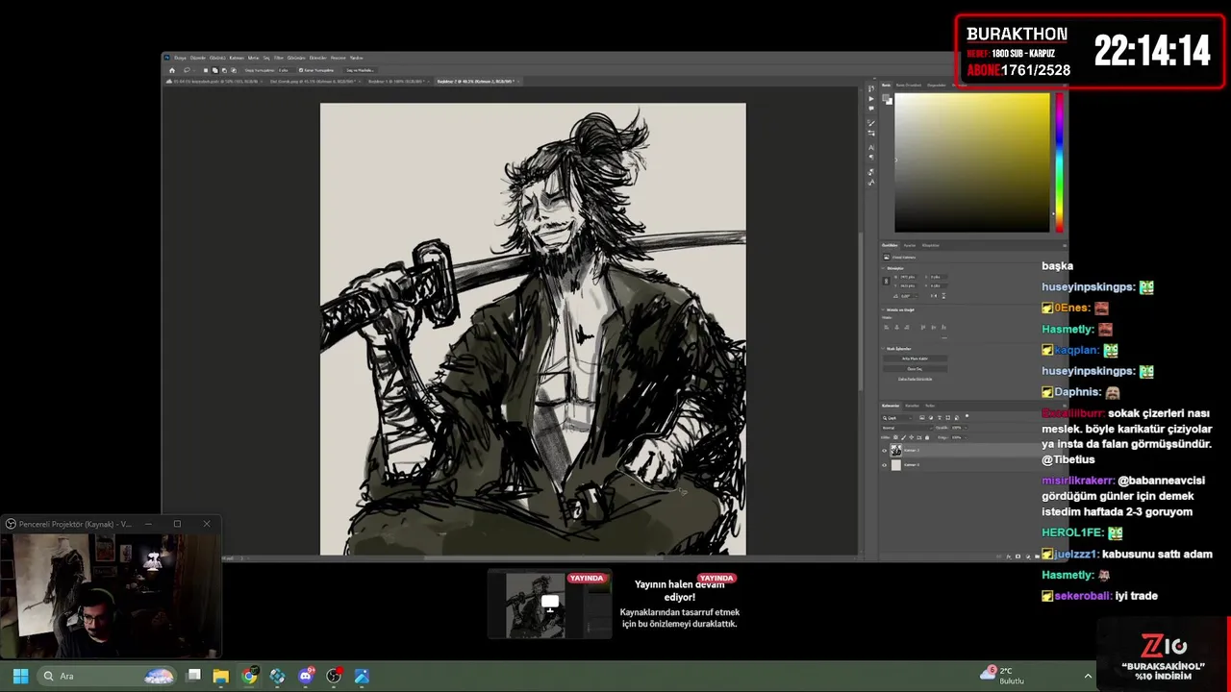This screenshot has width=1231, height=692.
Task: Click the second align icon under Hizala ve Dağıt
Action: pyautogui.click(x=896, y=327)
